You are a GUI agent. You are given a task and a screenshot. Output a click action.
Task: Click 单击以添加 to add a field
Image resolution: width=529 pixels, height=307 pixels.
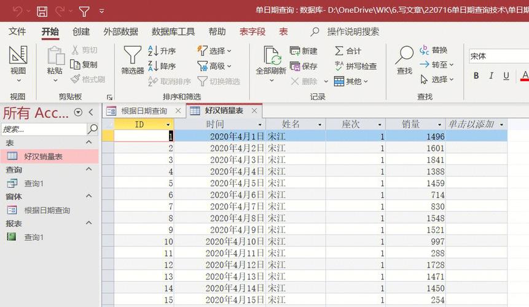[471, 125]
